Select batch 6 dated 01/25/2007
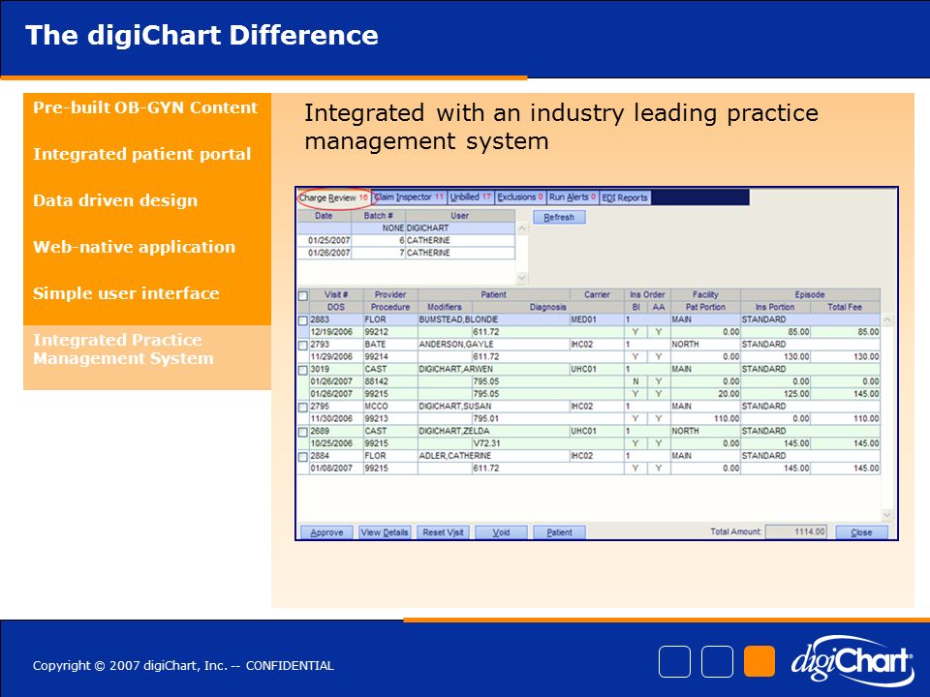 (406, 241)
